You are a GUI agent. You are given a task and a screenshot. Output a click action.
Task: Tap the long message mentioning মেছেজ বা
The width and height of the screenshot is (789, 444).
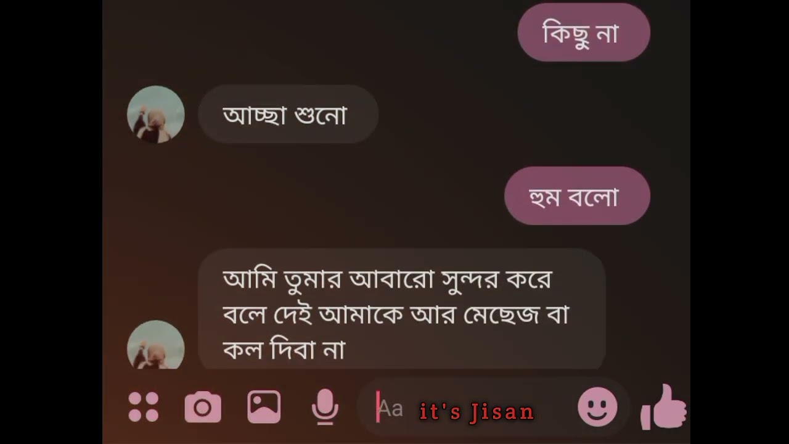pos(402,310)
